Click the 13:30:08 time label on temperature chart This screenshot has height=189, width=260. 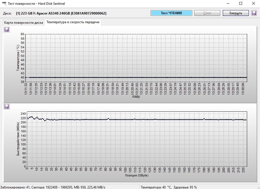pos(243,88)
